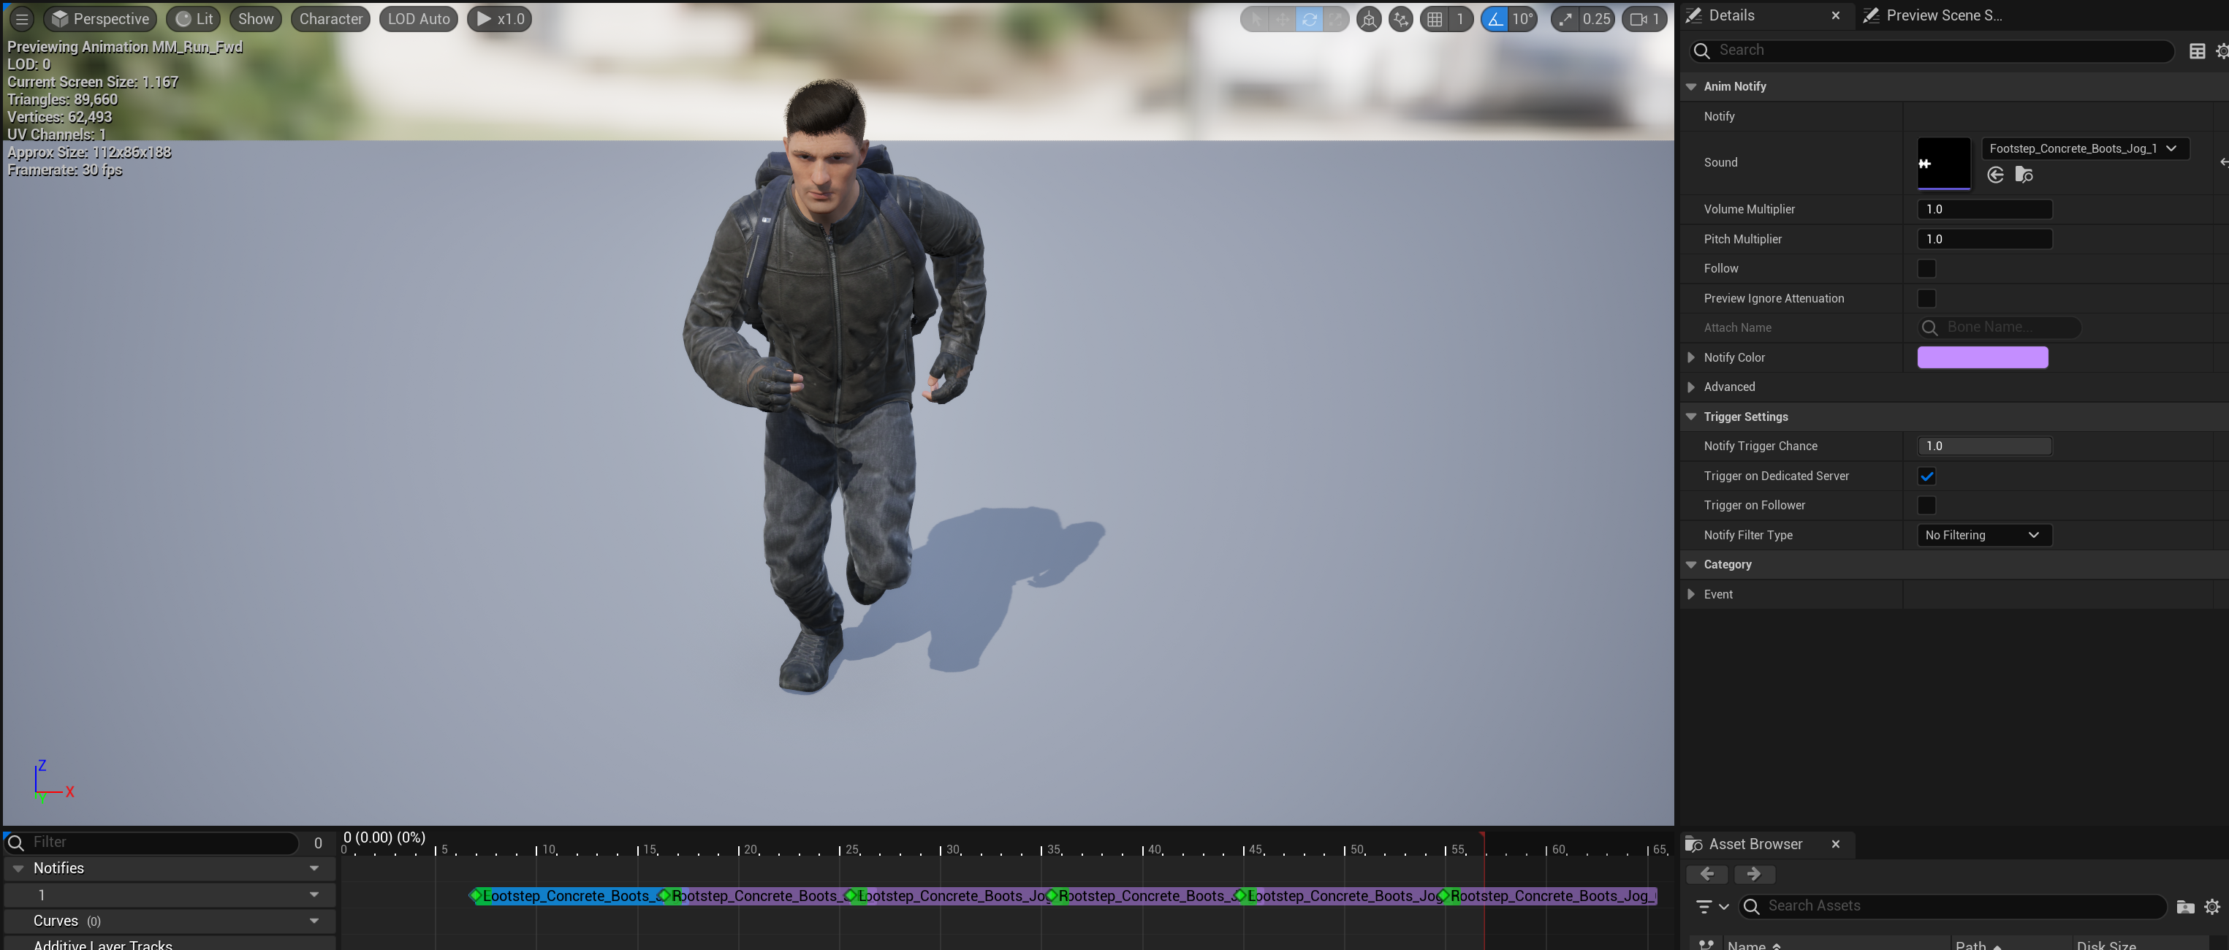The image size is (2229, 950).
Task: Open Notify Filter Type dropdown
Action: (1983, 536)
